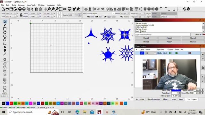The image size is (205, 115).
Task: Switch to the Art Library tab
Action: (140, 99)
